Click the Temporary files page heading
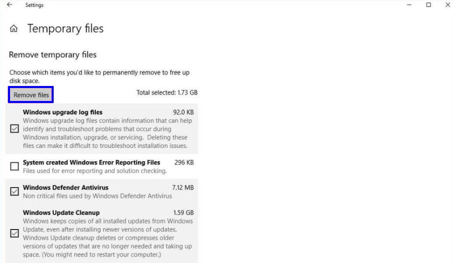The image size is (453, 263). click(65, 28)
